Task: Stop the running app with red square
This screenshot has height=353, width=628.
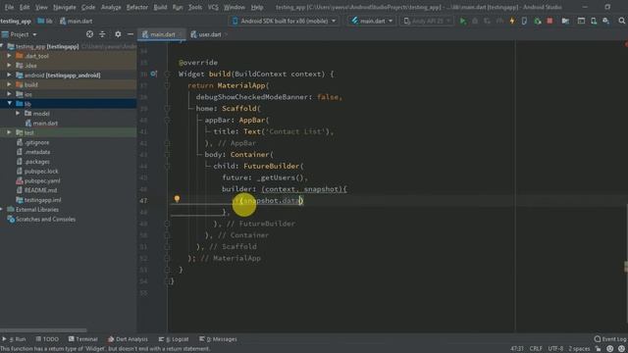Action: click(x=549, y=21)
